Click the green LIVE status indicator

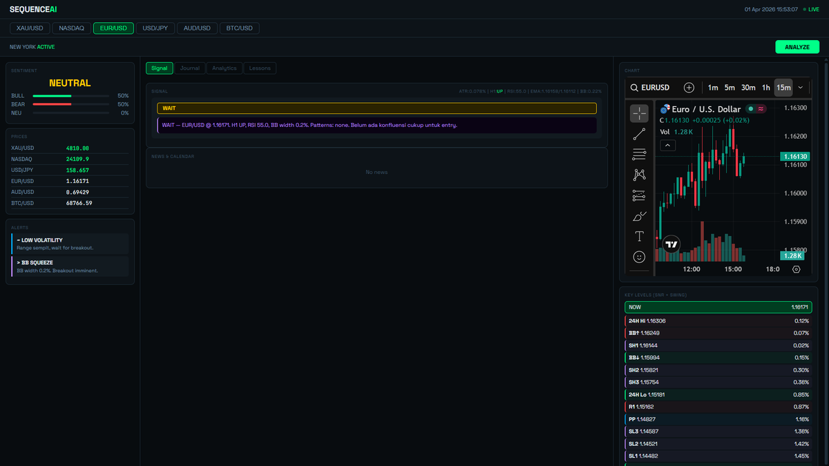(x=811, y=9)
